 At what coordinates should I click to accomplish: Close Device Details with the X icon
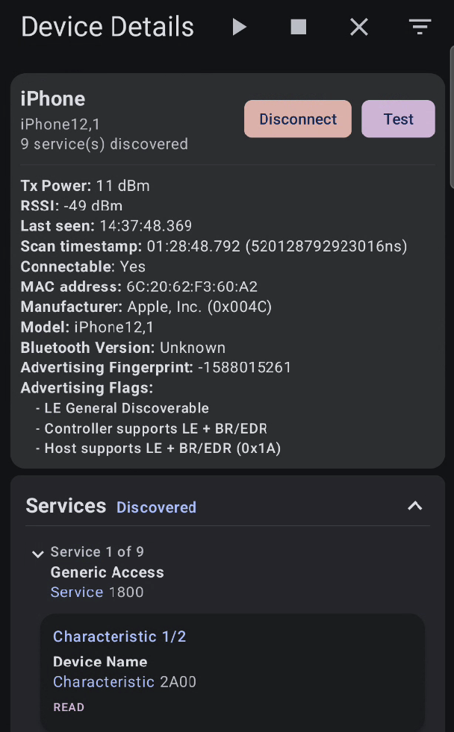coord(358,26)
